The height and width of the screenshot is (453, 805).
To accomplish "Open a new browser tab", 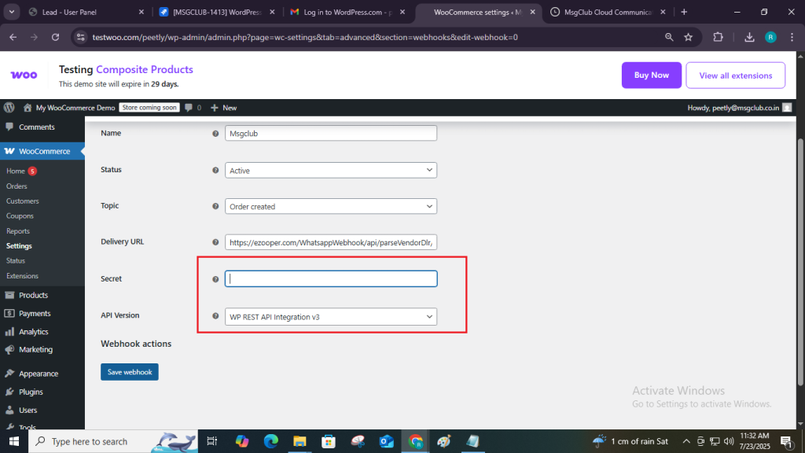I will pos(684,12).
